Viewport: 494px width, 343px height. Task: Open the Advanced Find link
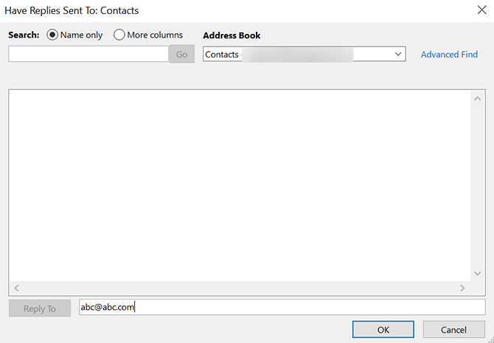click(449, 54)
